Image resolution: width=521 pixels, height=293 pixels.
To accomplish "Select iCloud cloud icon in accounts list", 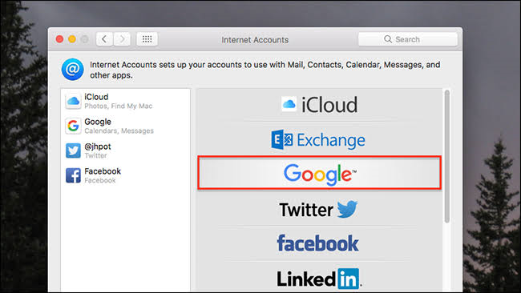I will tap(73, 101).
